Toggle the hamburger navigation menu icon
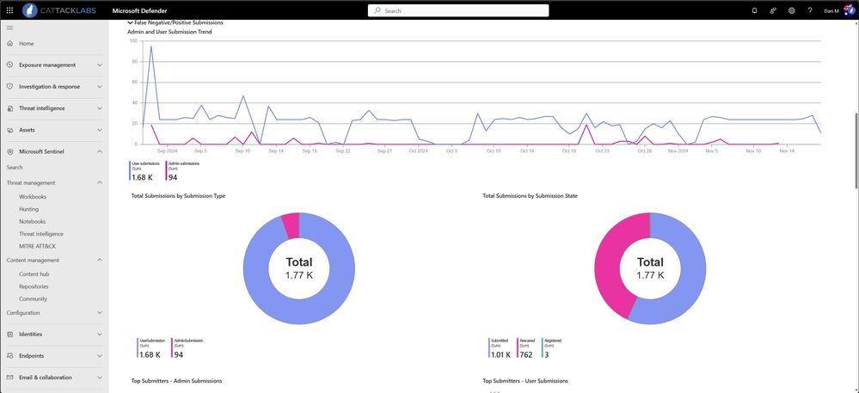This screenshot has width=859, height=393. 9,28
